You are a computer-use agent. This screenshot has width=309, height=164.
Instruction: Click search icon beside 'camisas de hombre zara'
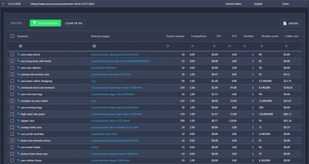18,74
